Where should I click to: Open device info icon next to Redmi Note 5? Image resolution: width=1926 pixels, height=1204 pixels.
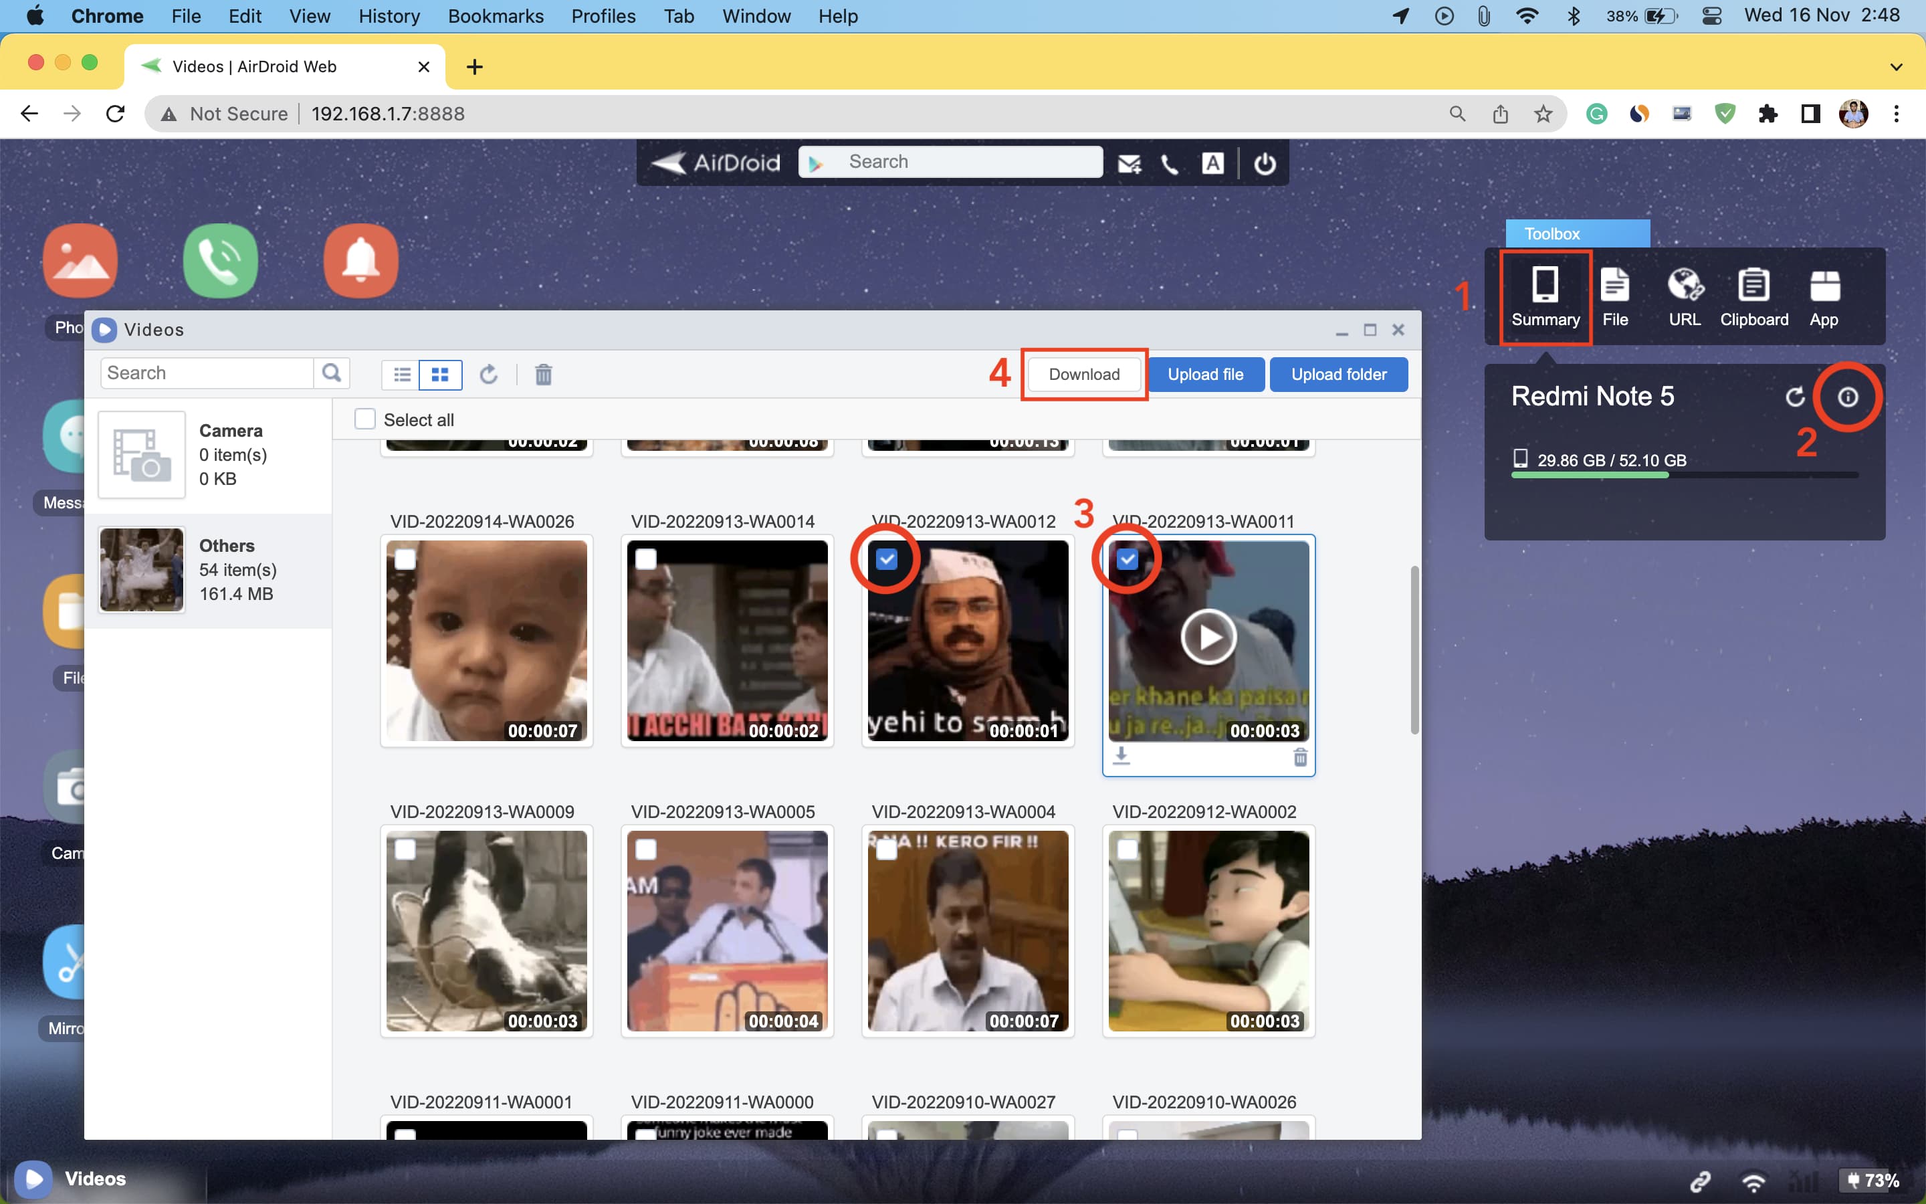[1847, 397]
